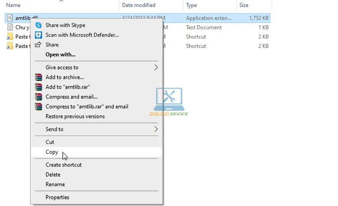Click WinRAR icon beside Add to archive
This screenshot has height=206, width=338.
click(x=38, y=77)
